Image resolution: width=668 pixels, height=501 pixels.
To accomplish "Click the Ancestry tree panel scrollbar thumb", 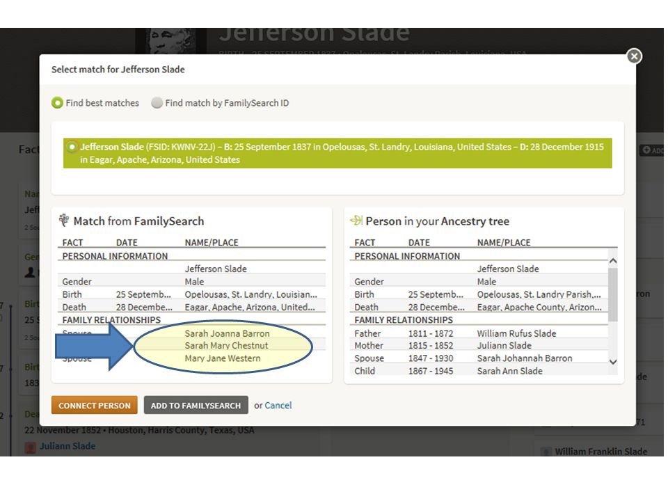I will [x=612, y=294].
